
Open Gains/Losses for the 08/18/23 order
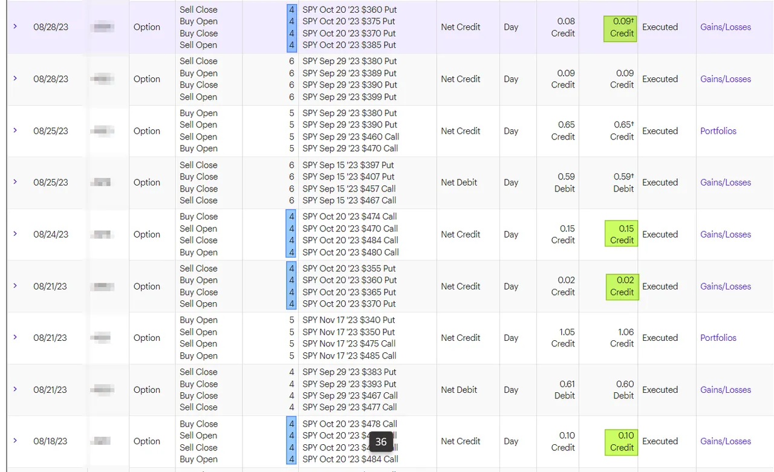point(726,441)
